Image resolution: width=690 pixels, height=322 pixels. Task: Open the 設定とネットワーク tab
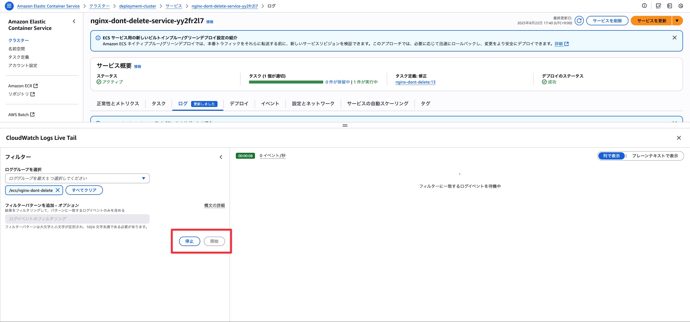[313, 104]
